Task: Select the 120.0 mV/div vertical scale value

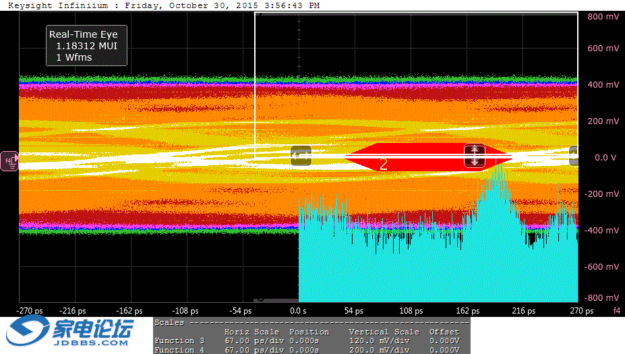Action: [x=379, y=341]
